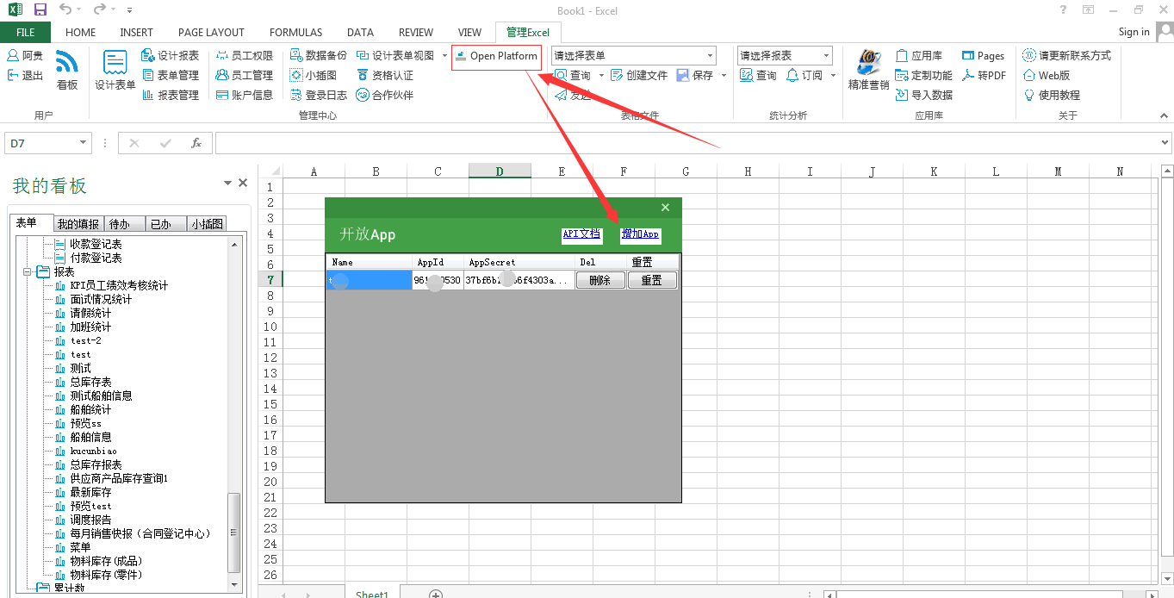Switch to the 我的填报 panel tab
The width and height of the screenshot is (1174, 598).
[78, 224]
